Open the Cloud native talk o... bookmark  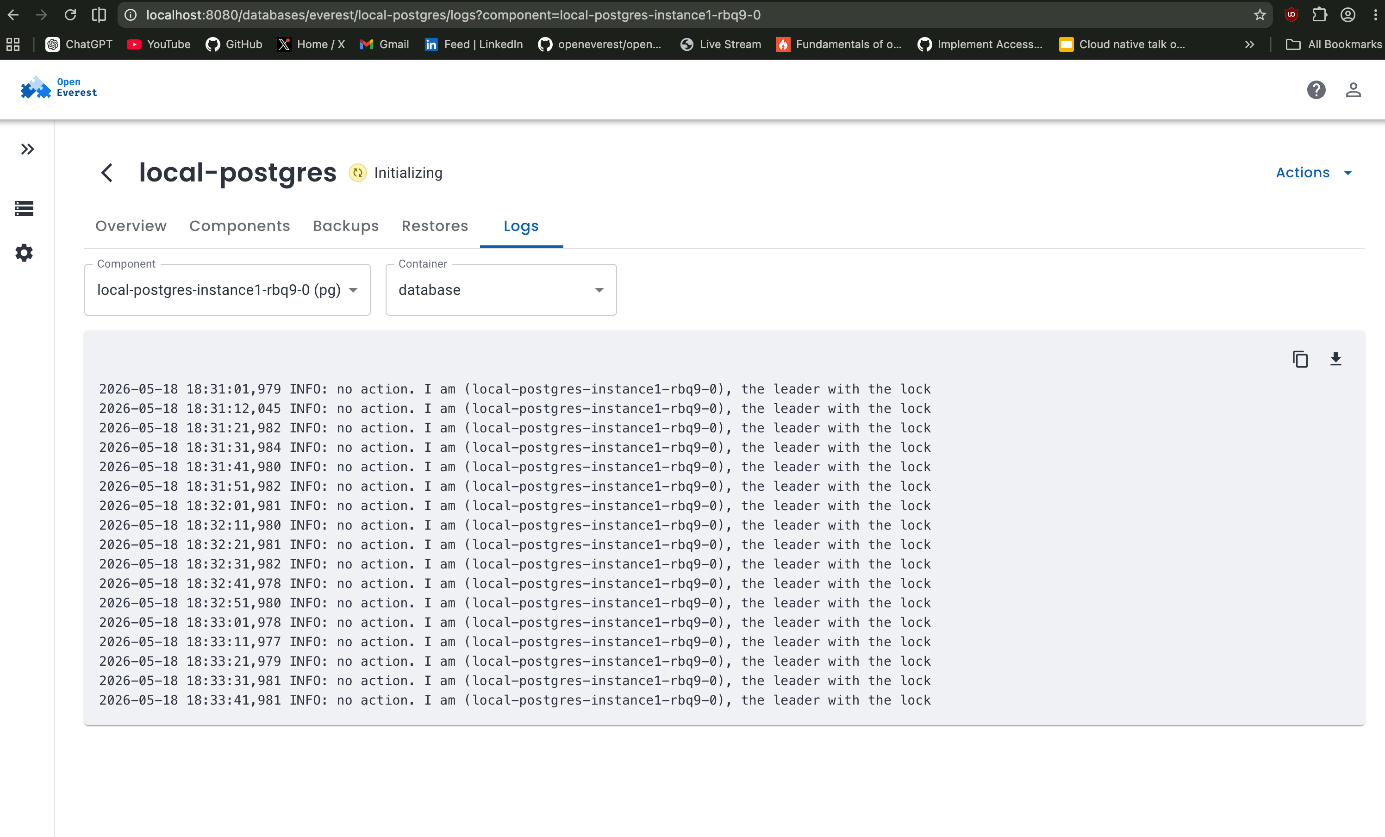coord(1122,44)
